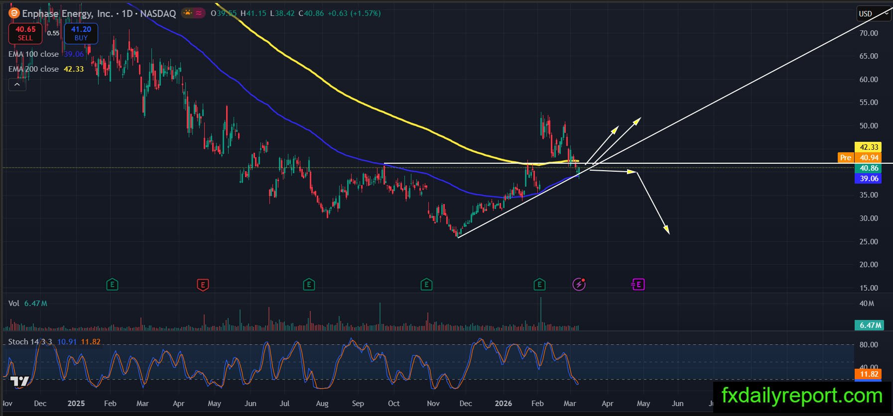This screenshot has width=893, height=416.
Task: Open the red earnings marker near late April 2025
Action: tap(203, 285)
